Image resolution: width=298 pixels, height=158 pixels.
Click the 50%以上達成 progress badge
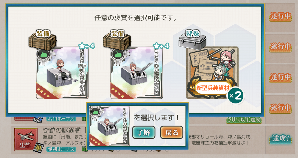(244, 120)
